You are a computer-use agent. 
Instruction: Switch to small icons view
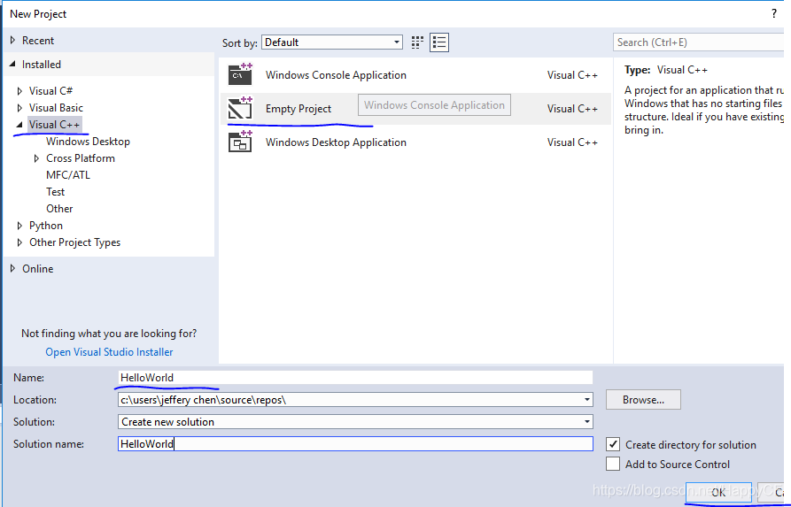point(417,42)
